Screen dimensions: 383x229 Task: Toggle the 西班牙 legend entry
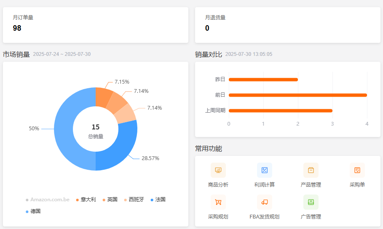click(x=134, y=200)
